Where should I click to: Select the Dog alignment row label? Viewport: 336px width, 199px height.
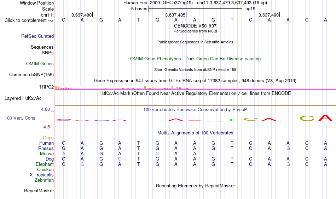pos(50,159)
